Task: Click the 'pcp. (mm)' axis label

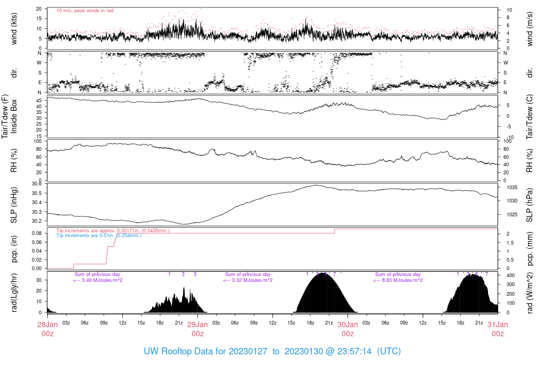Action: click(x=530, y=248)
